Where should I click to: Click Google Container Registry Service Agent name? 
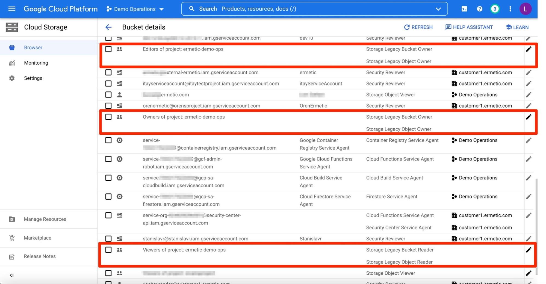click(x=324, y=144)
